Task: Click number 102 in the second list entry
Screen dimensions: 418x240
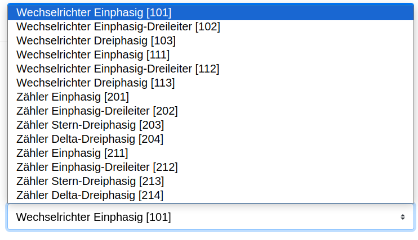Action: click(208, 26)
